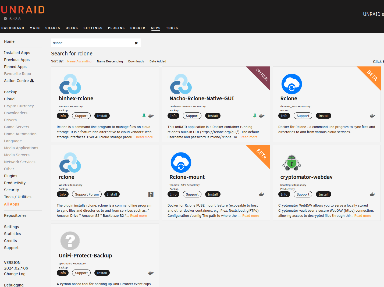This screenshot has height=287, width=384.
Task: Read more about cryptomator-webdav
Action: (363, 216)
